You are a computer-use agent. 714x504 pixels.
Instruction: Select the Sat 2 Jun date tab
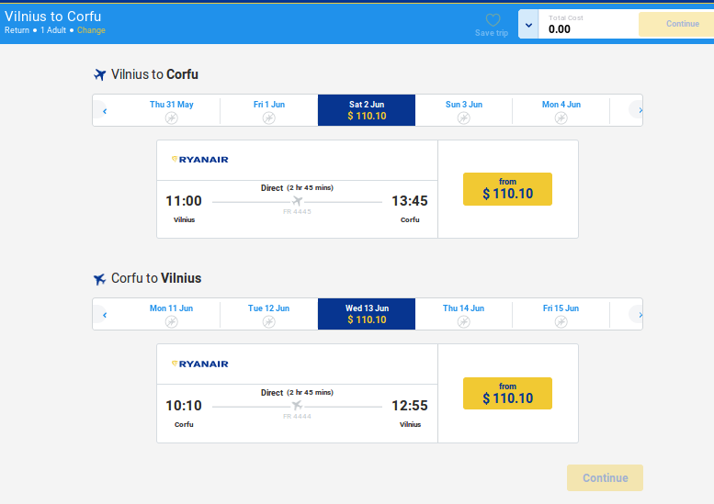[367, 110]
